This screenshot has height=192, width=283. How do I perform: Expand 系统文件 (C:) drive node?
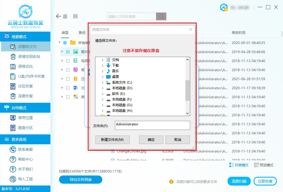[102, 82]
